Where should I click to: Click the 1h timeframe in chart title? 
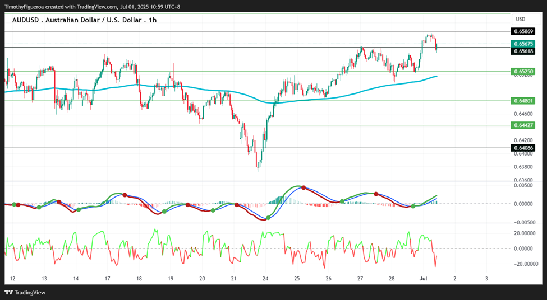[x=153, y=20]
